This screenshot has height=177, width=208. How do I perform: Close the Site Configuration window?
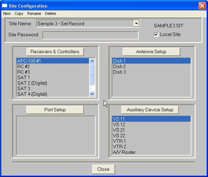(x=202, y=6)
